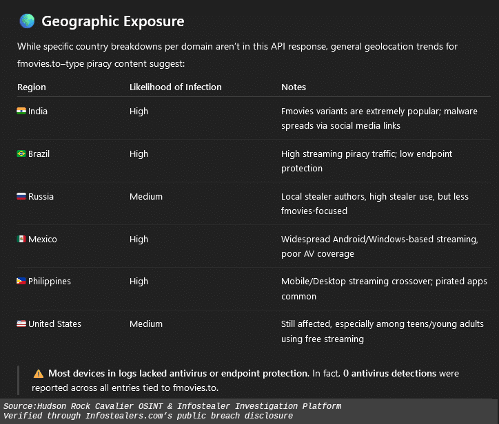Click the India row's High likelihood cell
The image size is (499, 424).
(x=139, y=111)
